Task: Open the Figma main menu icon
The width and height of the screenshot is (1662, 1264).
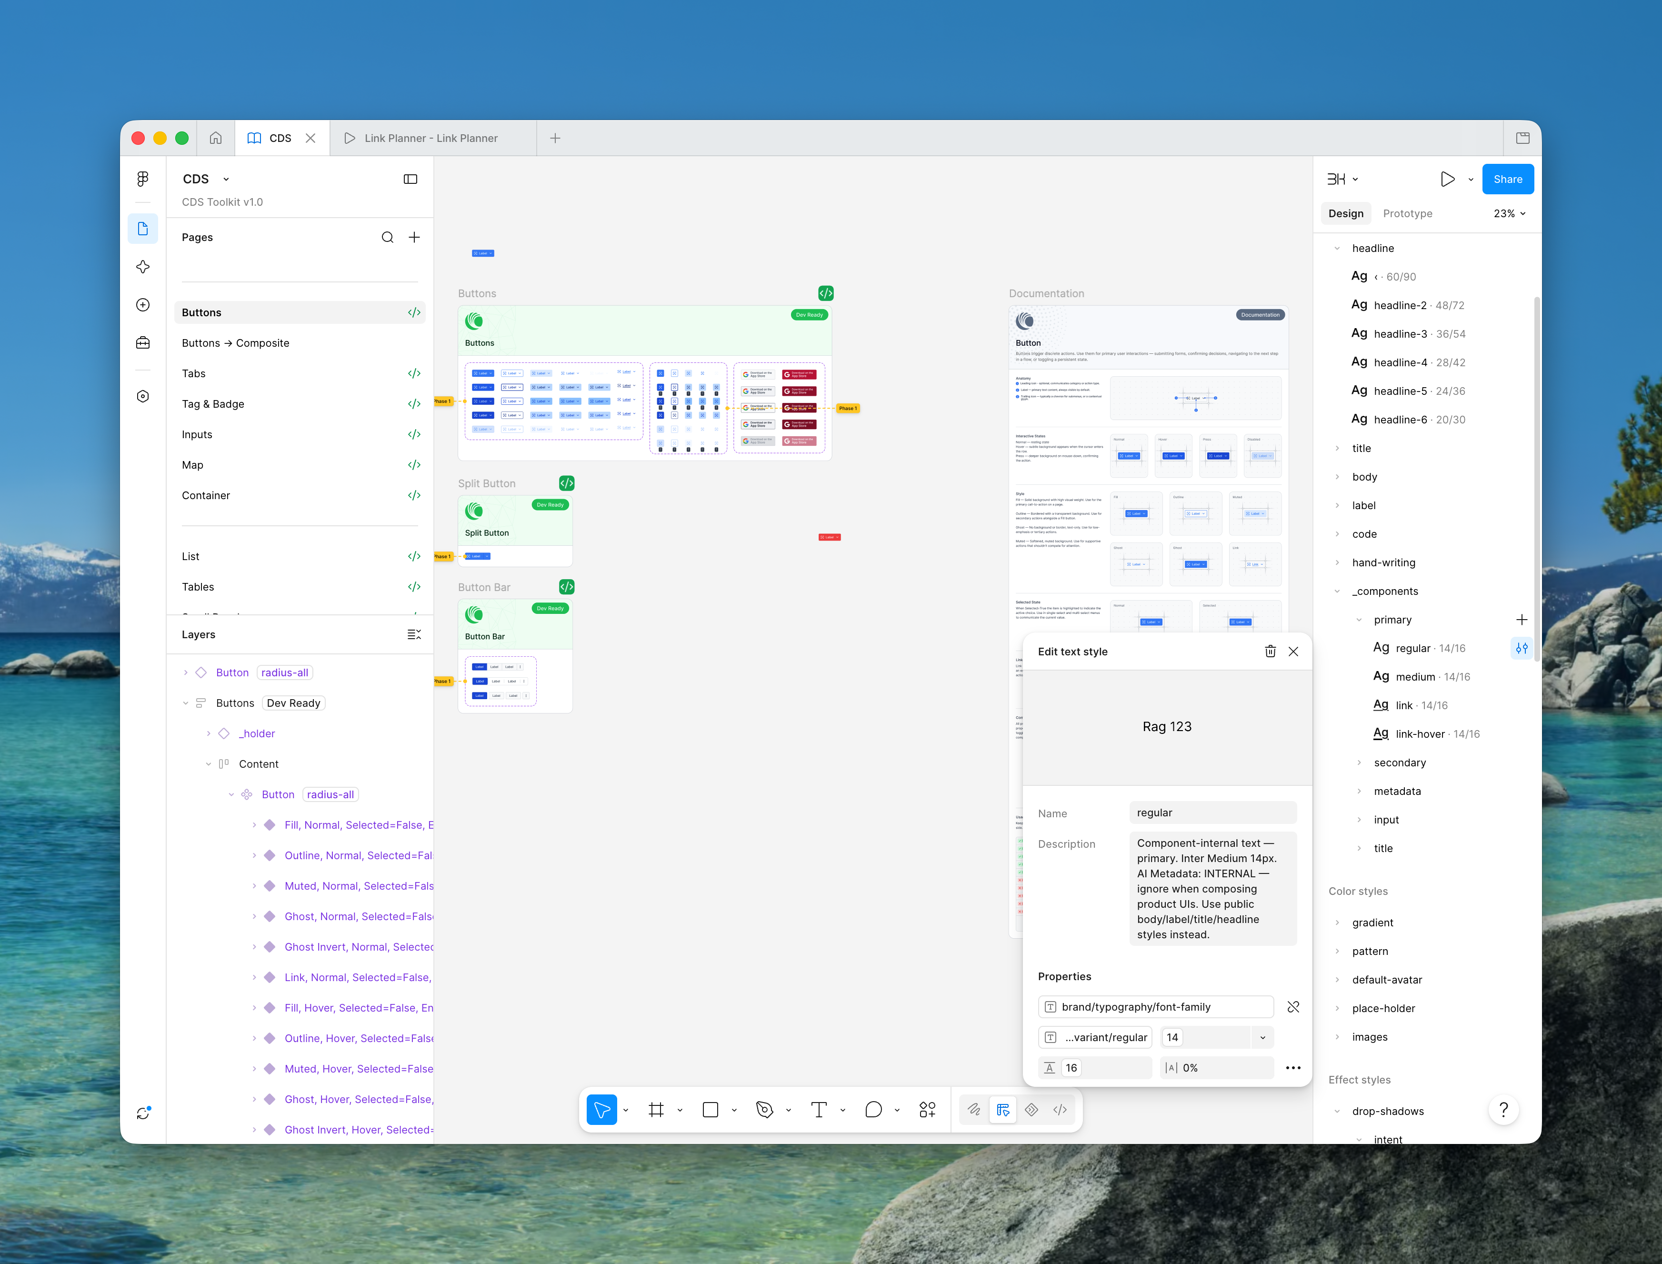Action: coord(143,179)
